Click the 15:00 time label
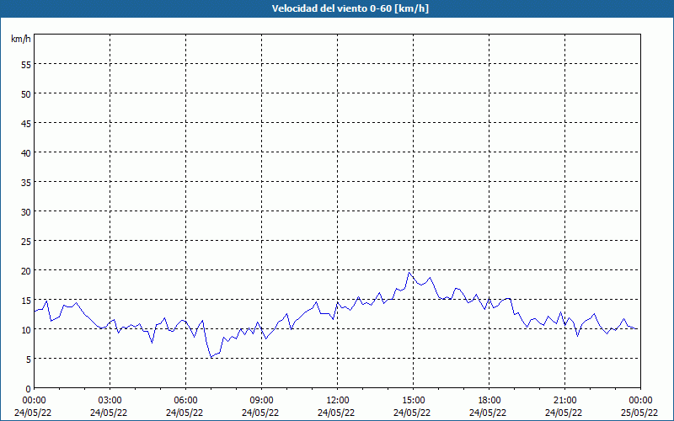Screen dimensions: 674x421 click(x=414, y=401)
